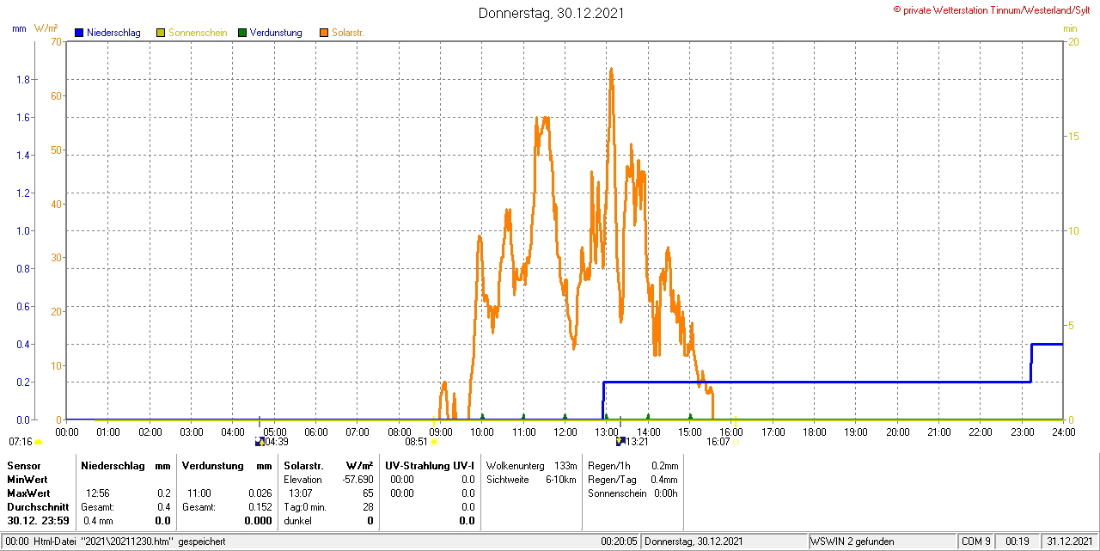Image resolution: width=1100 pixels, height=551 pixels.
Task: Click the blue Niederschlag legend swatch
Action: click(79, 33)
